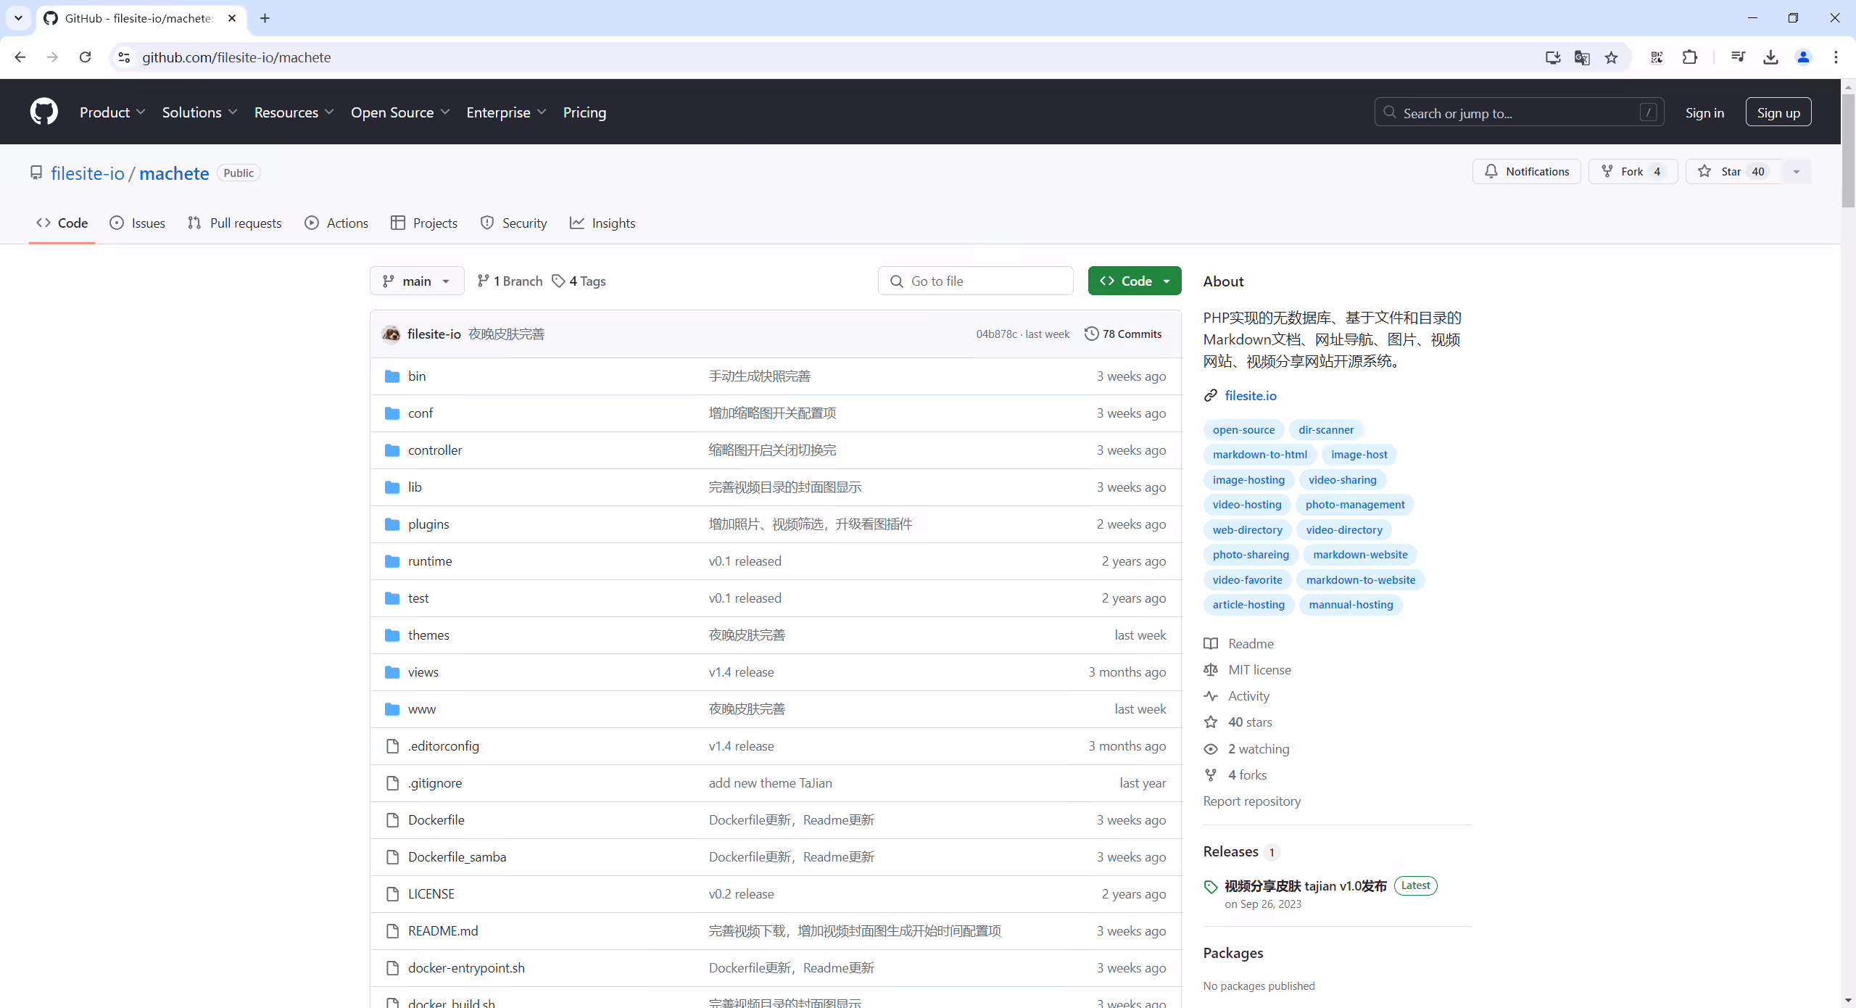The height and width of the screenshot is (1008, 1856).
Task: Switch to the Security tab
Action: coord(513,223)
